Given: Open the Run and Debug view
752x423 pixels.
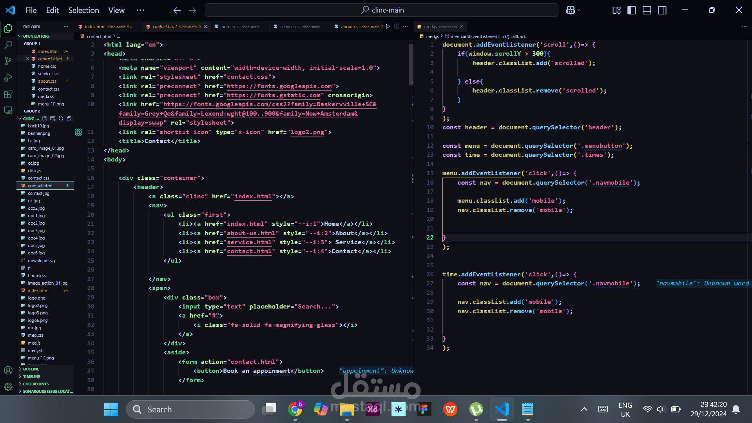Looking at the screenshot, I should (8, 78).
